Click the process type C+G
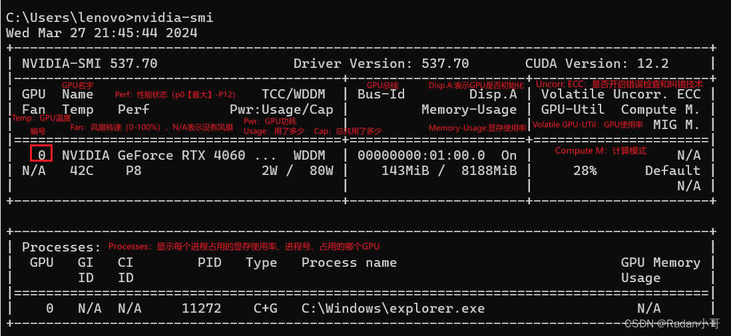The width and height of the screenshot is (731, 336). point(265,309)
